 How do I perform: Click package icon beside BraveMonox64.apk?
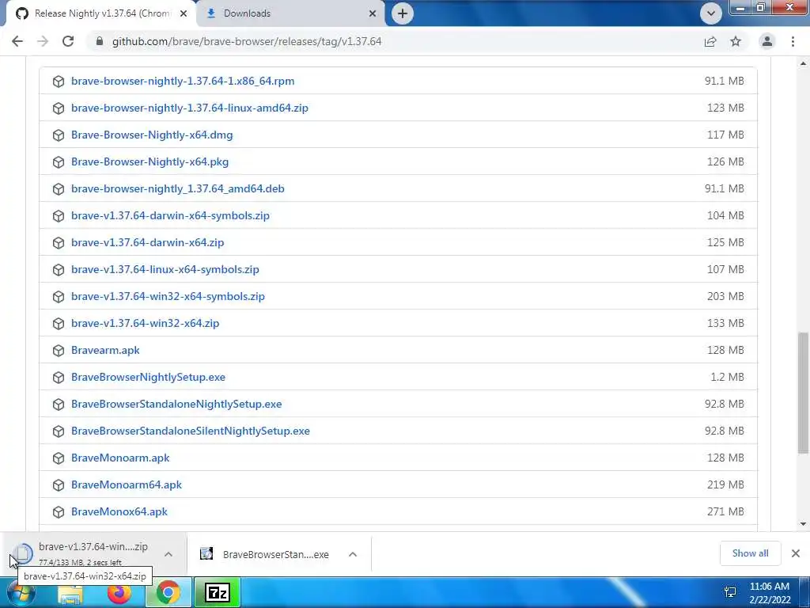coord(59,511)
